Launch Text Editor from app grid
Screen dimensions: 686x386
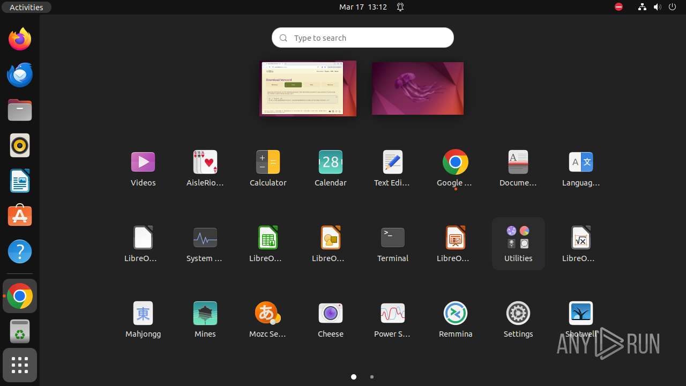(x=393, y=168)
